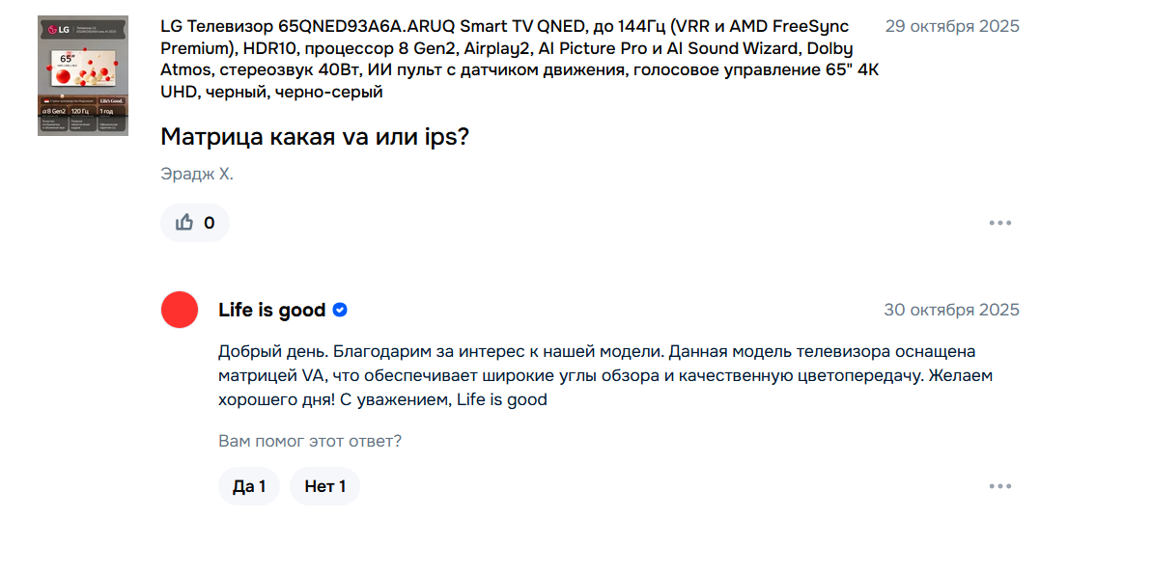This screenshot has width=1152, height=573.
Task: Click the answer date '30 октября 2025'
Action: coord(951,310)
